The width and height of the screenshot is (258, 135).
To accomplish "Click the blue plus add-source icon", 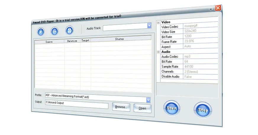I will click(41, 32).
